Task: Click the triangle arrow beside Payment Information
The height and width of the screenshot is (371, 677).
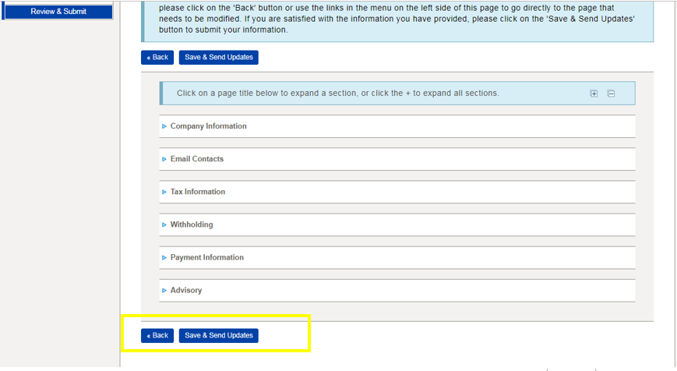Action: (x=164, y=257)
